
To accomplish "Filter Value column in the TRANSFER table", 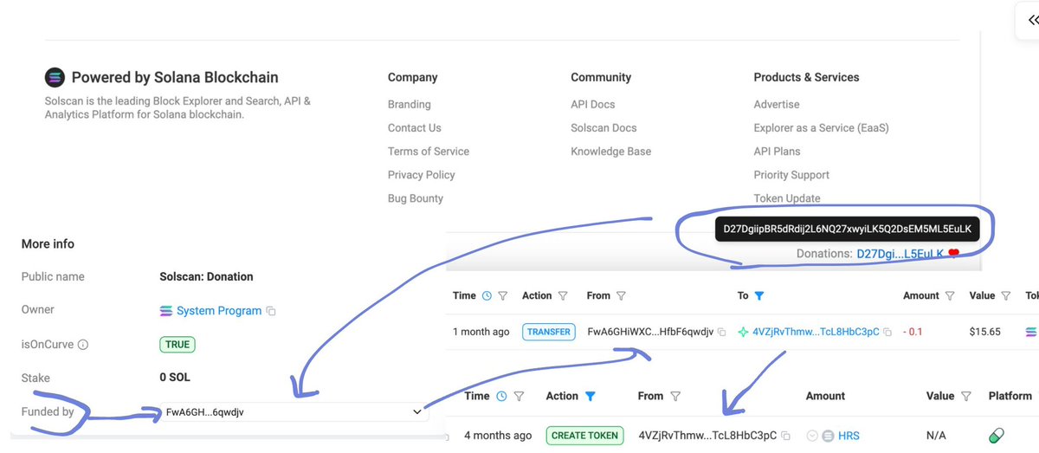I will click(x=1006, y=296).
